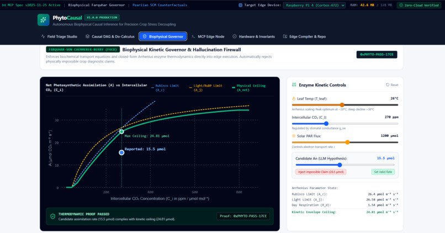The width and height of the screenshot is (445, 233).
Task: Click the THERMODYNAMIC PROOF PASSED heading
Action: (x=84, y=214)
